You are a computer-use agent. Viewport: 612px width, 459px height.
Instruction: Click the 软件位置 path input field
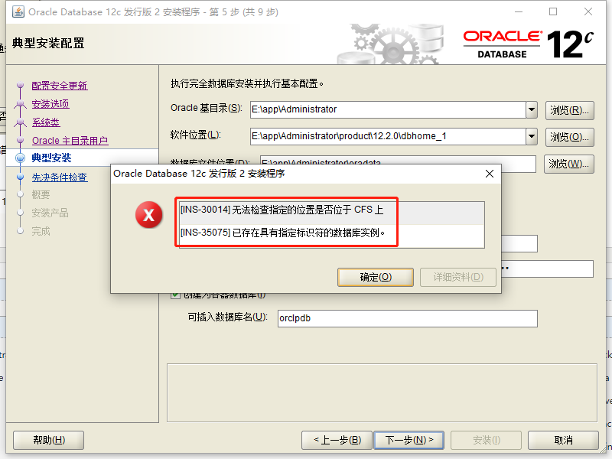[x=388, y=136]
